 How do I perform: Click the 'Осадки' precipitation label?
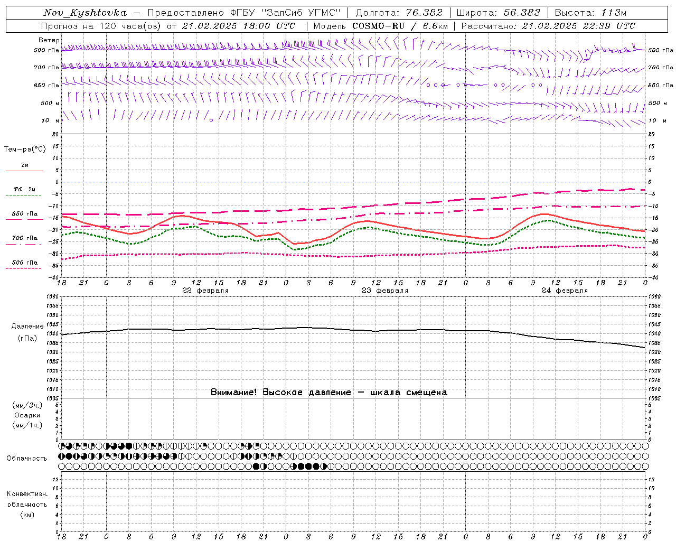click(x=27, y=415)
